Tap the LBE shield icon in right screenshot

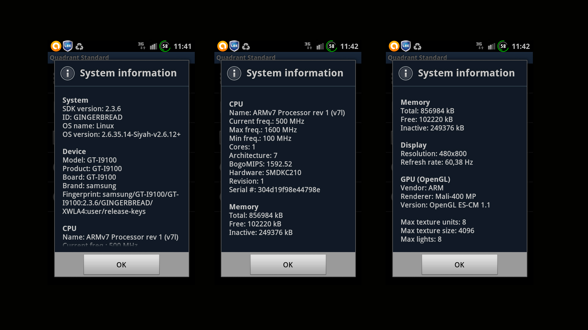tap(406, 46)
